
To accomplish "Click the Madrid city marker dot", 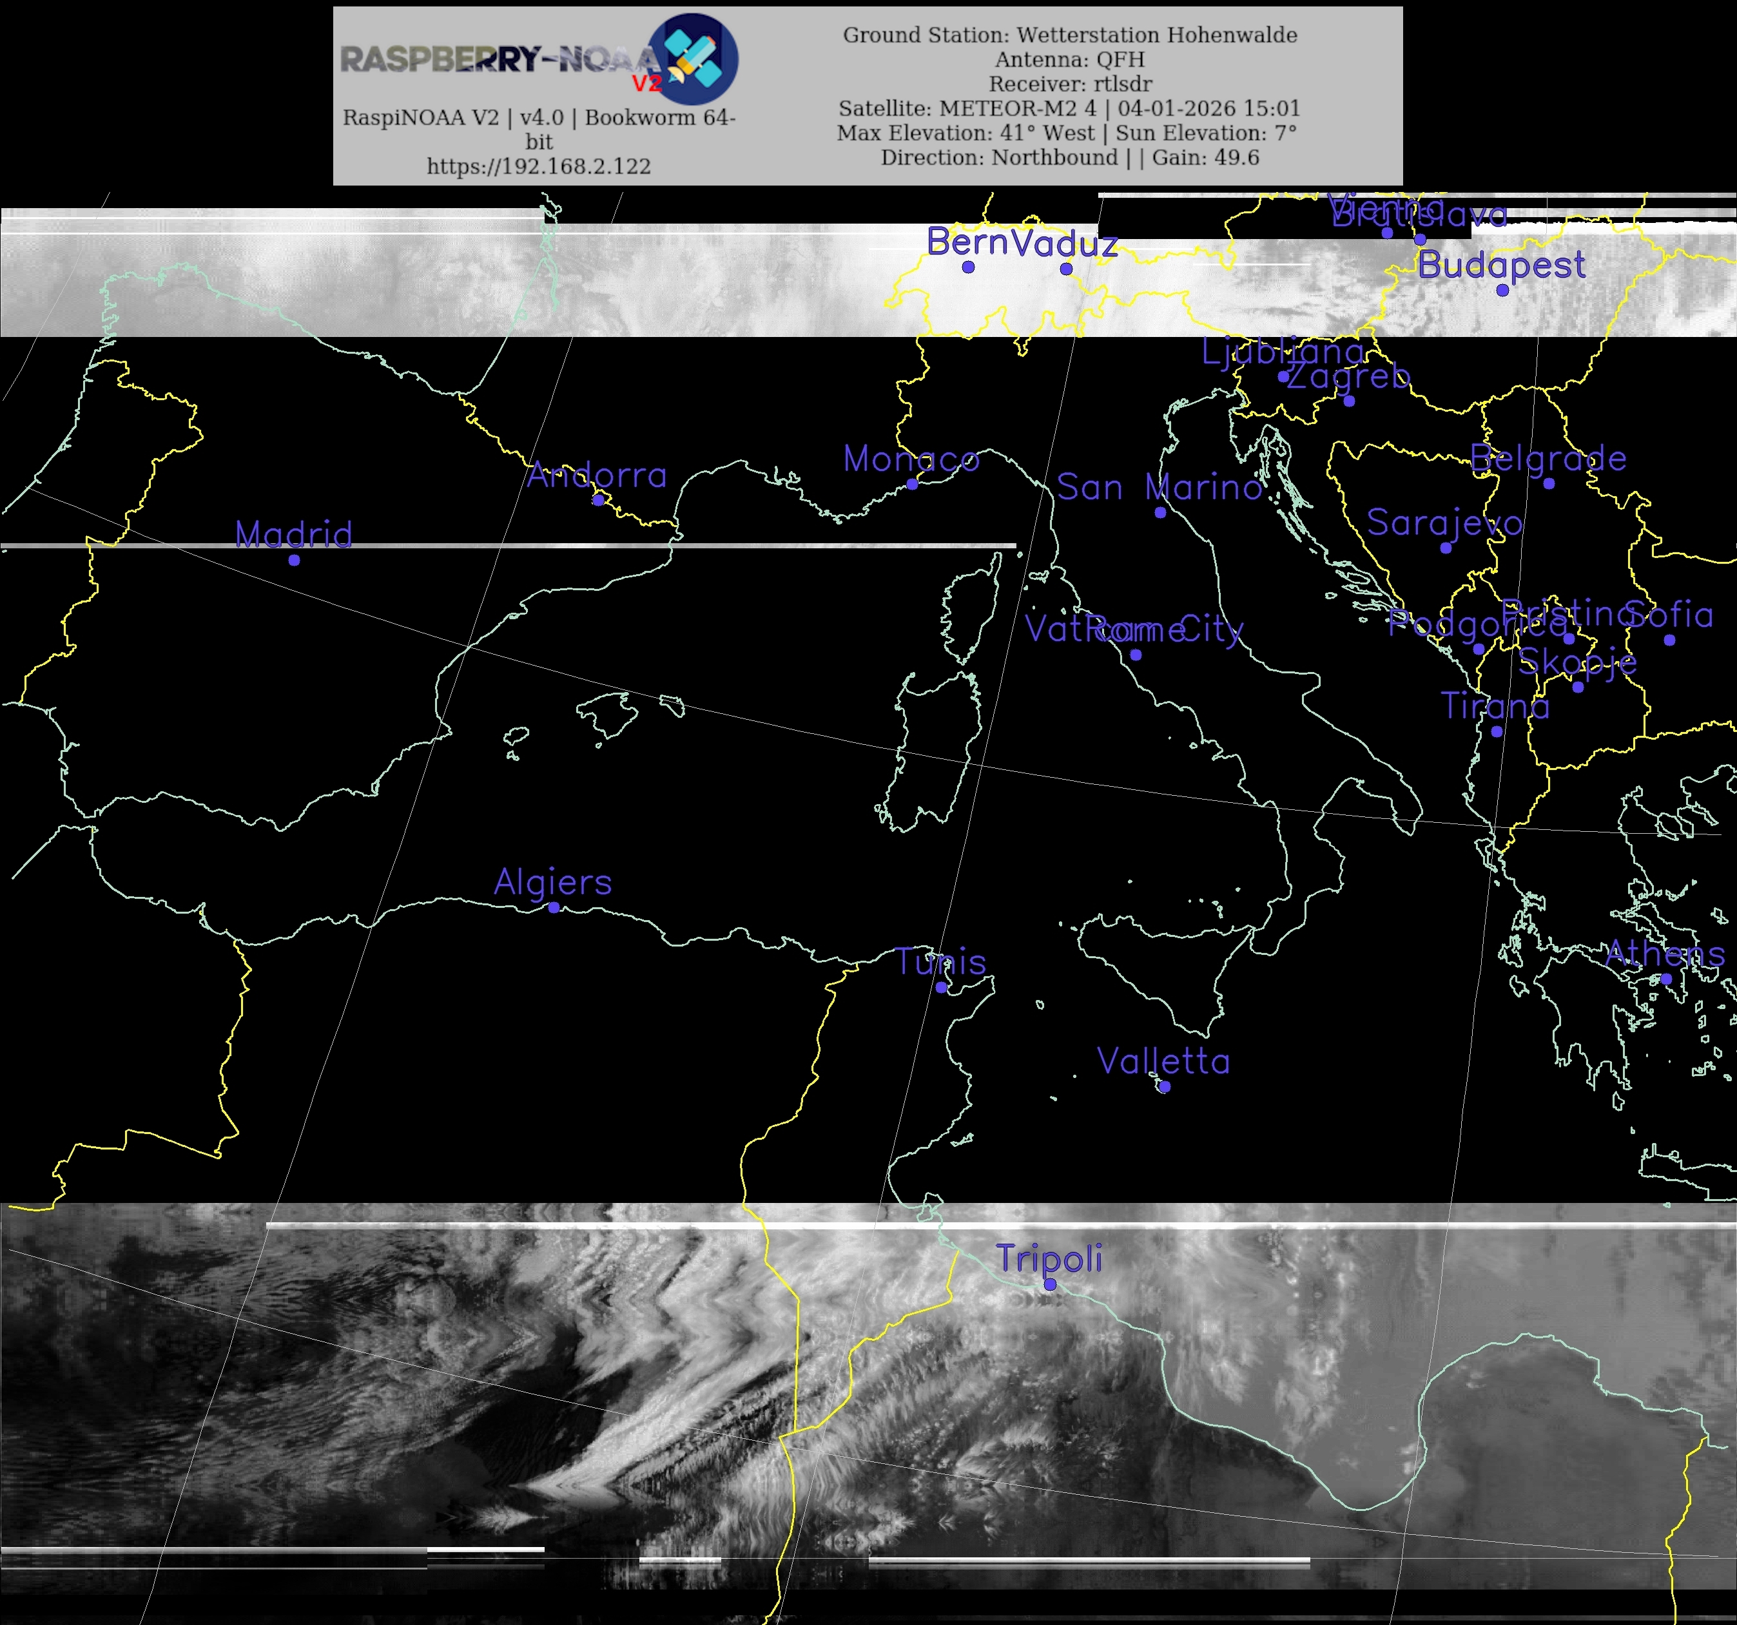I will (x=295, y=560).
